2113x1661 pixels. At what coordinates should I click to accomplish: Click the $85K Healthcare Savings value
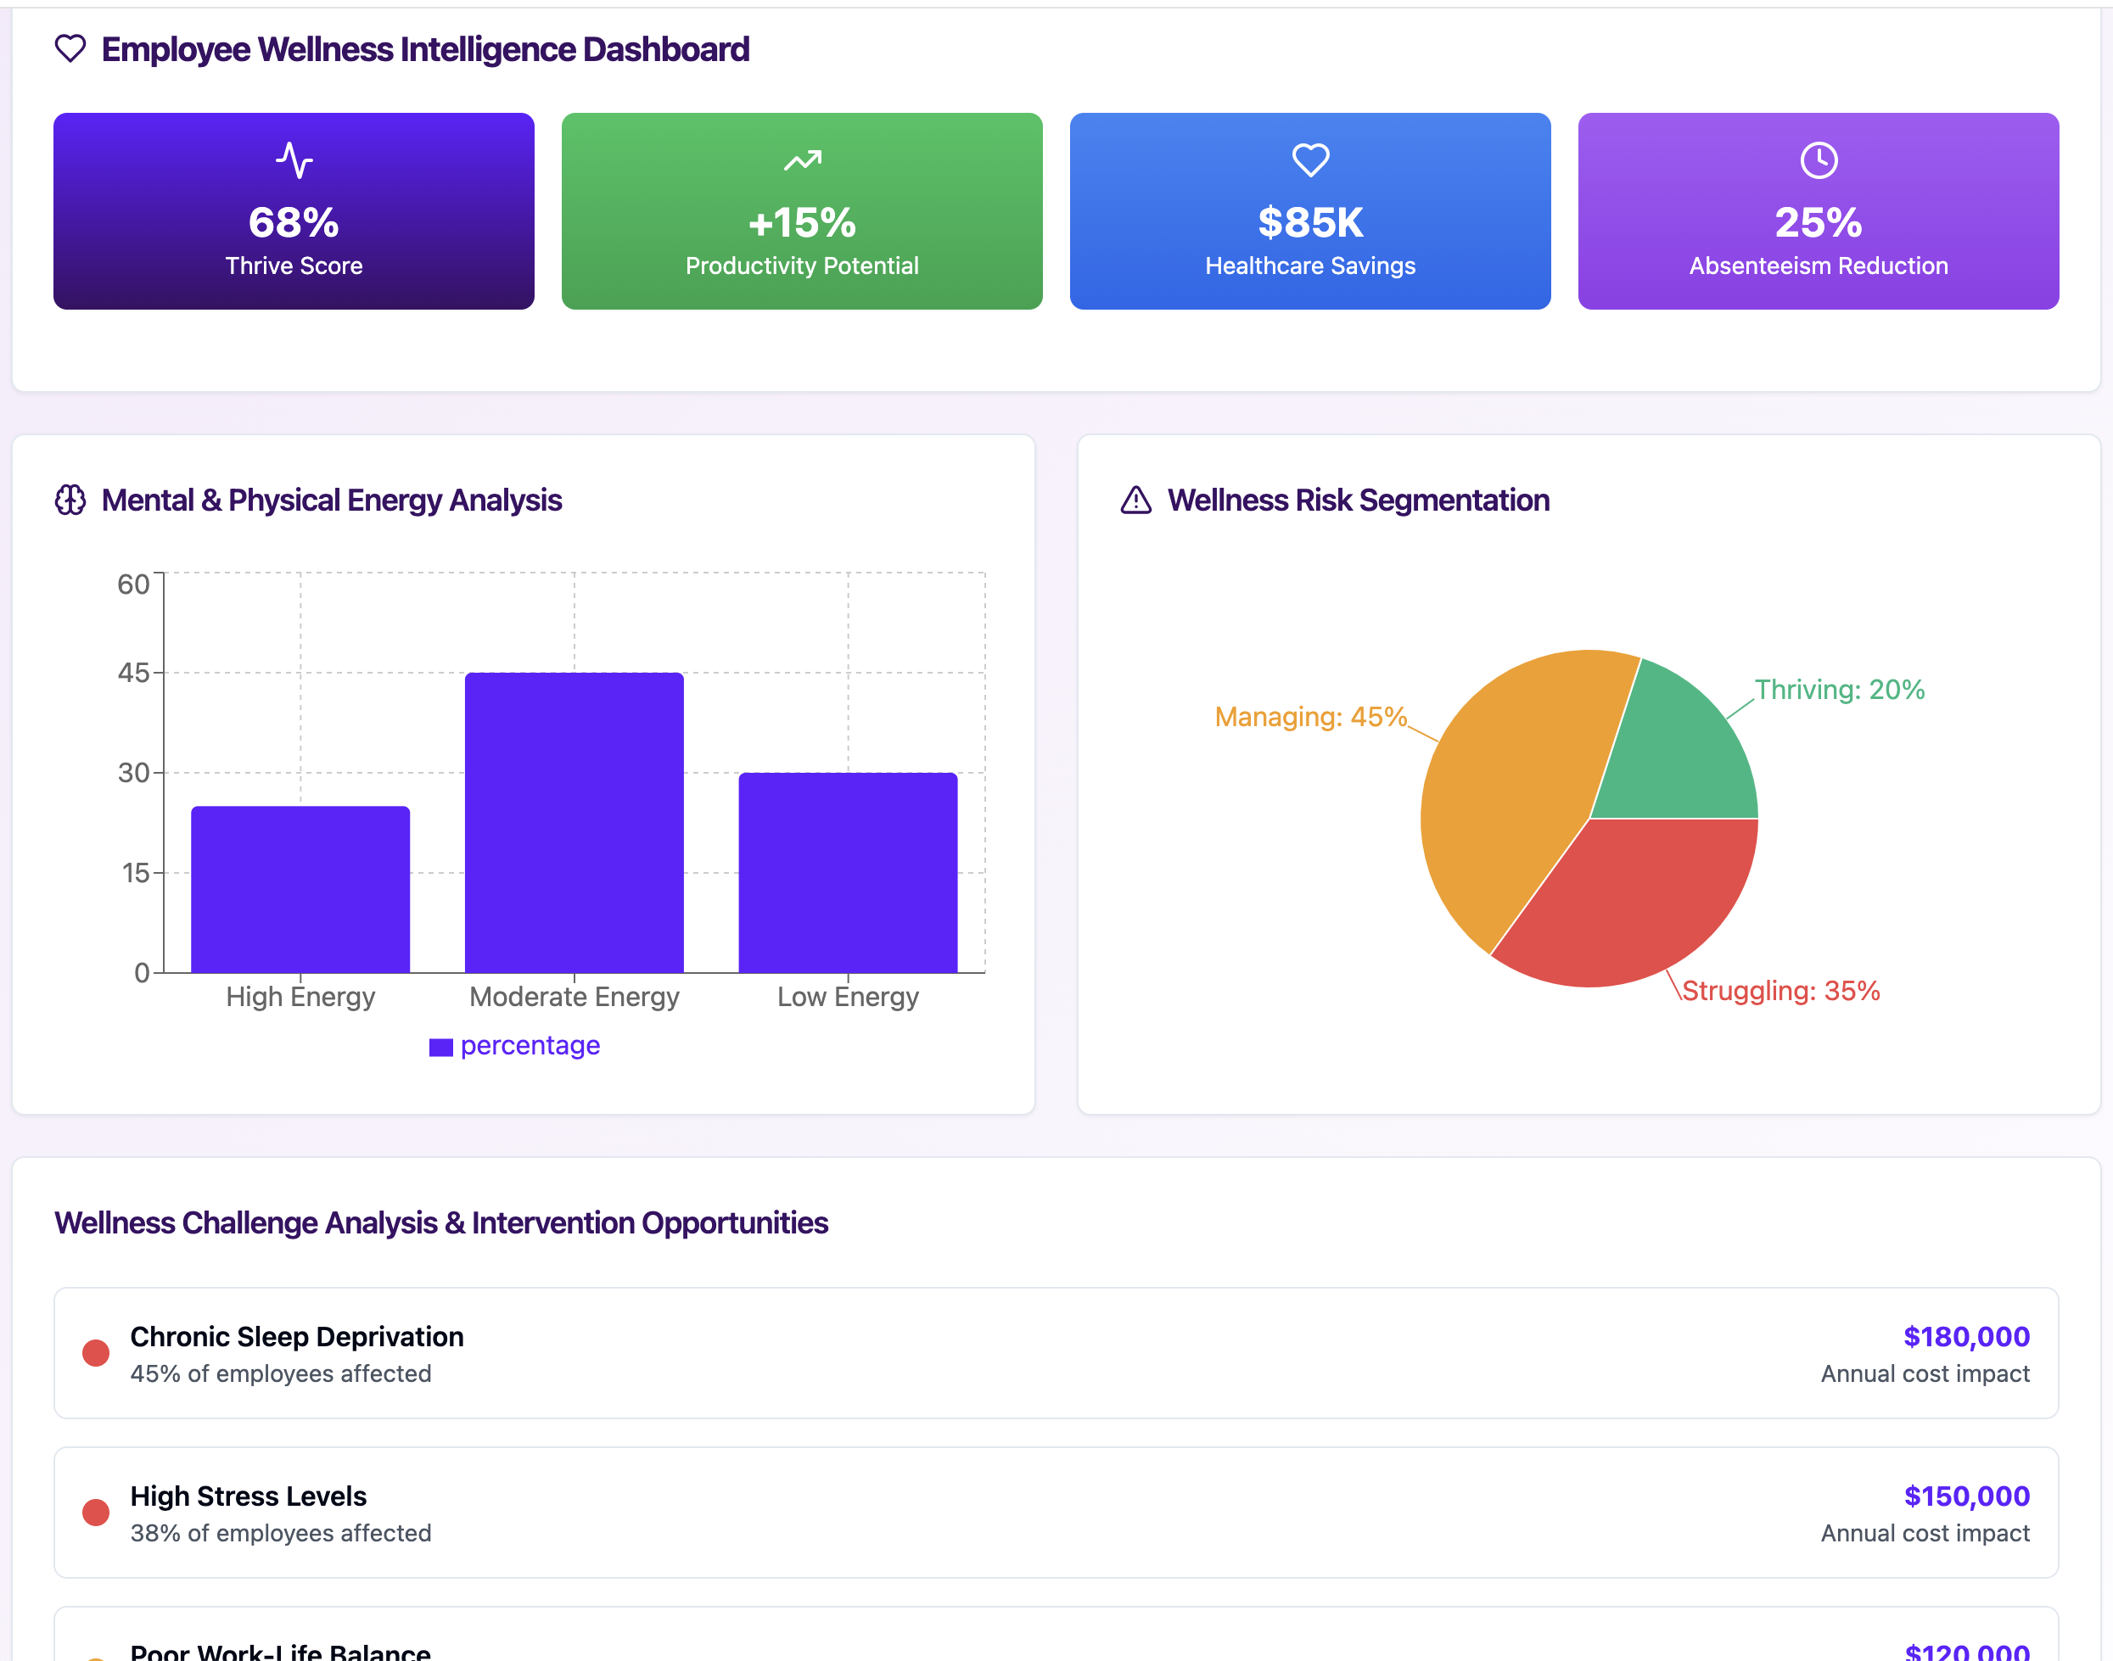(1310, 223)
